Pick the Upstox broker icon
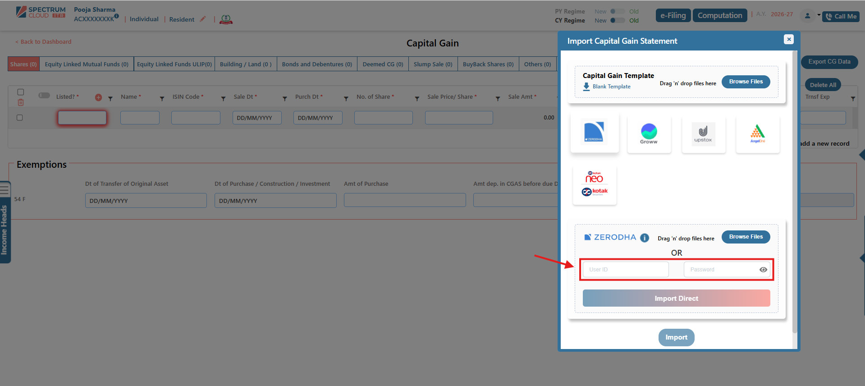The height and width of the screenshot is (386, 865). pos(703,133)
